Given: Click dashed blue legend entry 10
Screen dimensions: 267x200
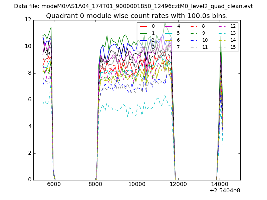Looking at the screenshot, I should (x=194, y=40).
